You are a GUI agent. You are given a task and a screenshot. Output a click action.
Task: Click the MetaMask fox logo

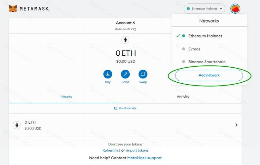[x=13, y=9]
